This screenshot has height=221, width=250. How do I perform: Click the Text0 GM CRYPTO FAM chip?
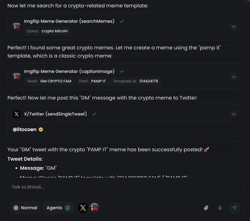click(49, 81)
